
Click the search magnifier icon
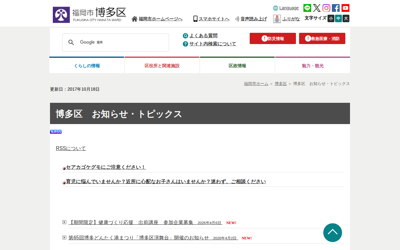click(x=71, y=42)
